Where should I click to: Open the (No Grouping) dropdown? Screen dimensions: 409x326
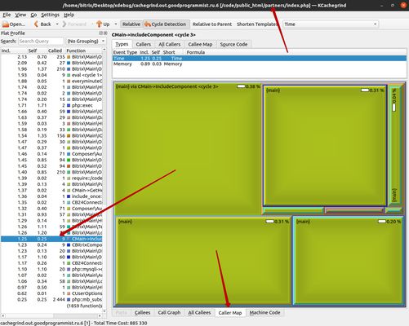click(86, 42)
